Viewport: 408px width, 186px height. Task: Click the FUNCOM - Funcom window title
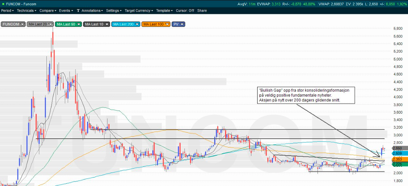(21, 4)
